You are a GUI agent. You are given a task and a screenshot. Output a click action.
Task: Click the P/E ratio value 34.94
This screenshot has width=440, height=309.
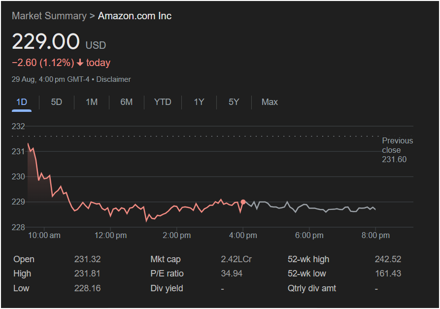pyautogui.click(x=232, y=274)
